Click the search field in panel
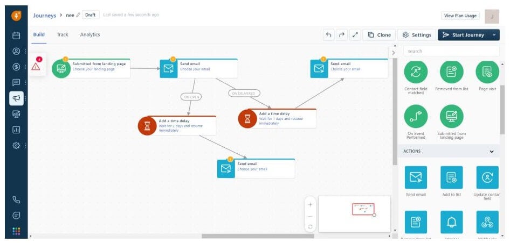 click(x=451, y=51)
